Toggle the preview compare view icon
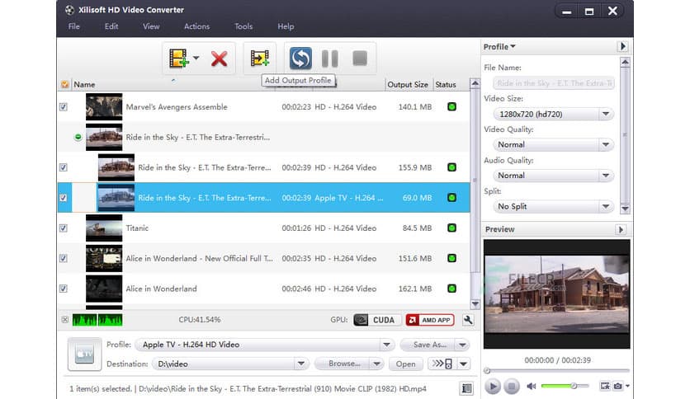Image resolution: width=690 pixels, height=399 pixels. click(x=605, y=386)
